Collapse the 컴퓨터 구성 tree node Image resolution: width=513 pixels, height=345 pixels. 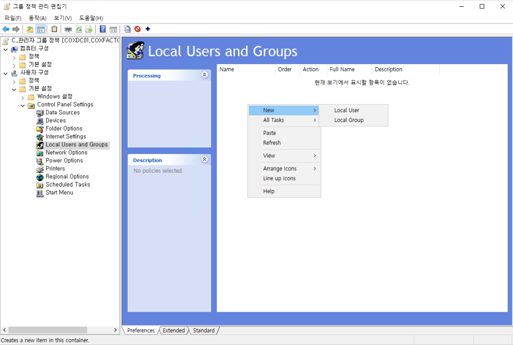click(x=5, y=49)
